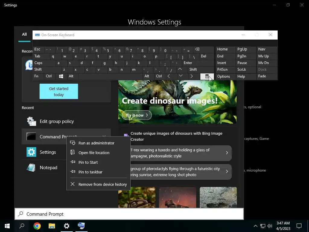Open the Action Center notifications icon

pos(299,226)
